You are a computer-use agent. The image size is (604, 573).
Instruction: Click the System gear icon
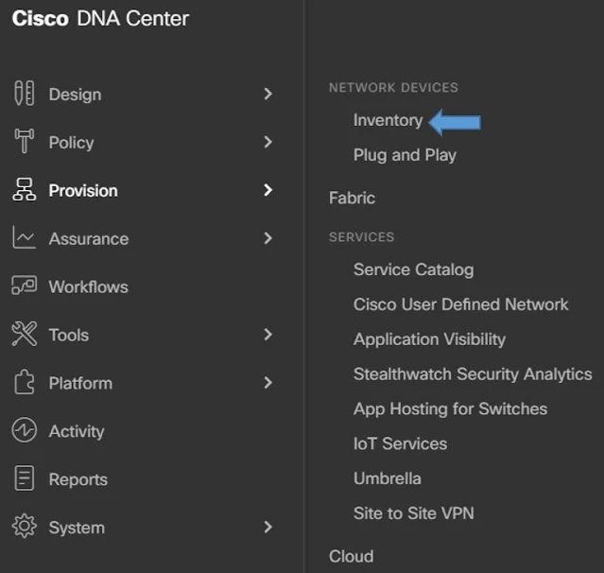(24, 528)
